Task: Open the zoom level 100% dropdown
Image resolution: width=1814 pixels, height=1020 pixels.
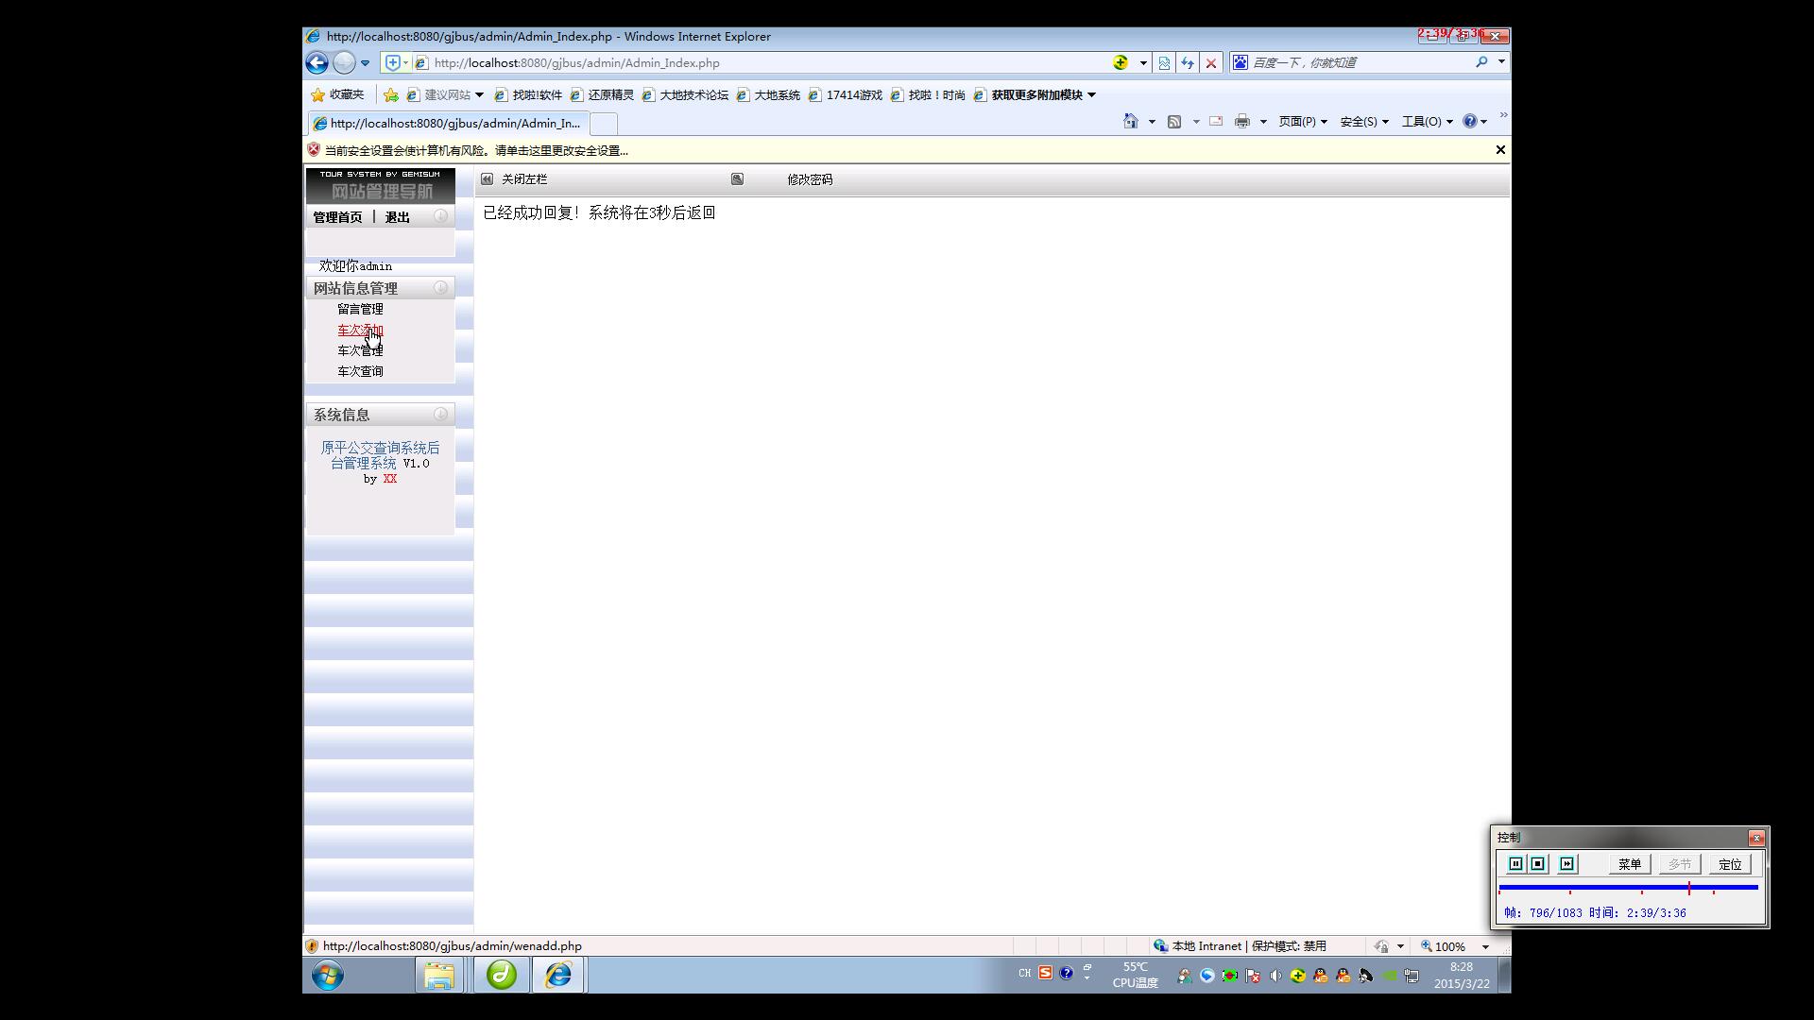Action: [1485, 946]
